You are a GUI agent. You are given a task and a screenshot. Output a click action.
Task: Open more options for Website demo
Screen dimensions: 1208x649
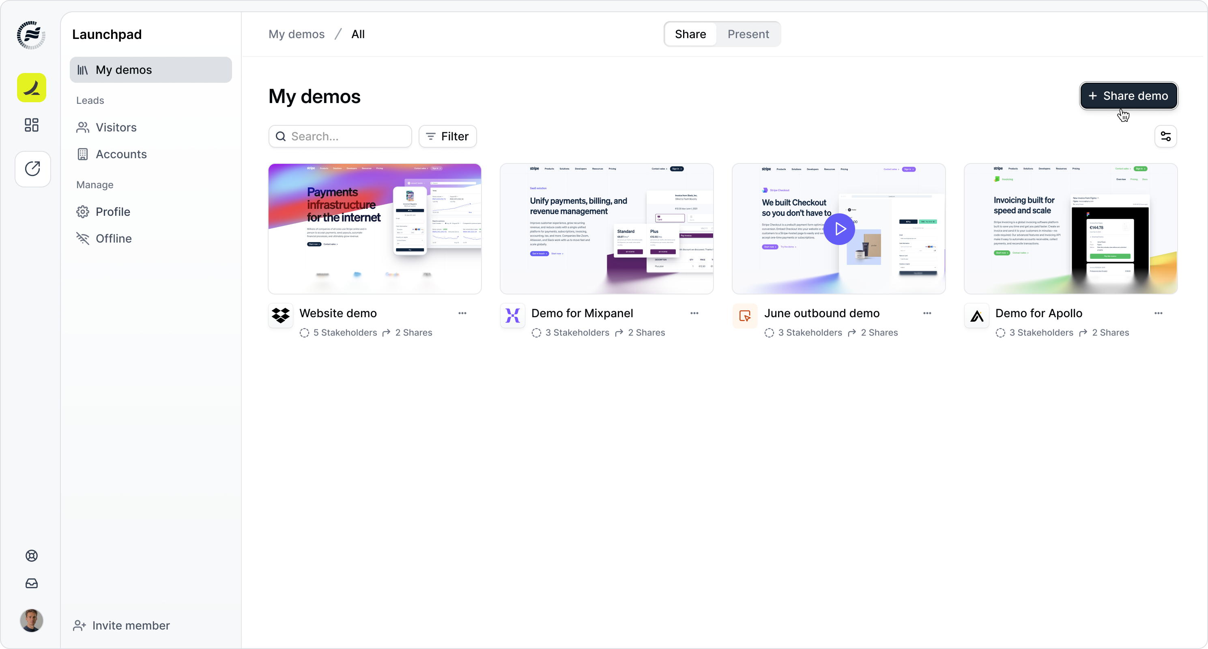pyautogui.click(x=462, y=313)
